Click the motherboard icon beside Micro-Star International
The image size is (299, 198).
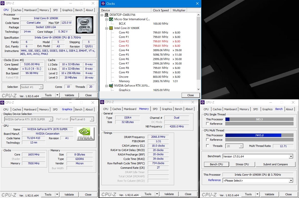click(111, 19)
